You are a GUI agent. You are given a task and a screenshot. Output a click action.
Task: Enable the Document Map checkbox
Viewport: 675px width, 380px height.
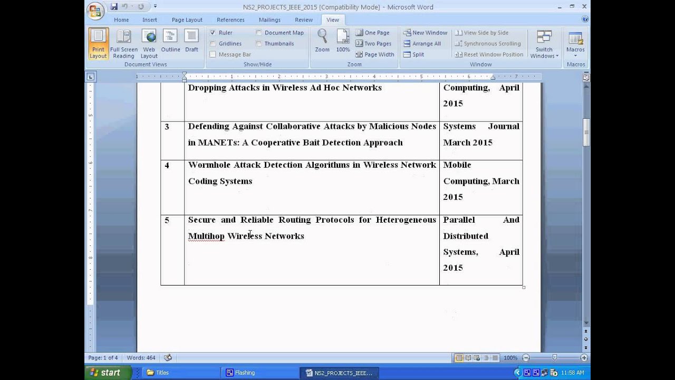click(259, 33)
